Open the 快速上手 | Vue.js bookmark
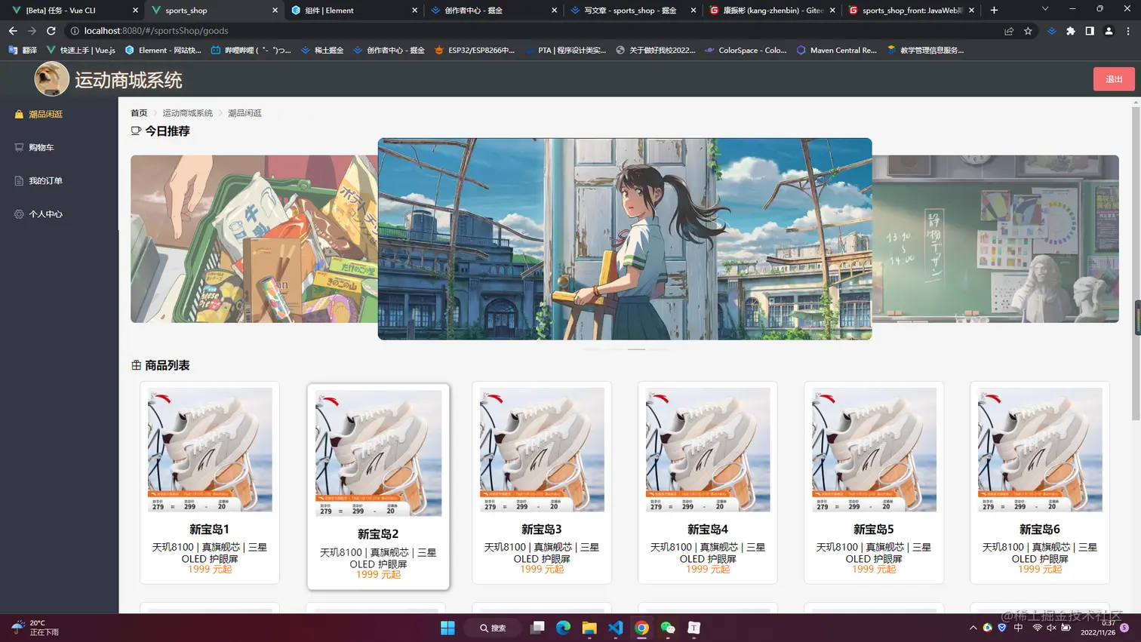This screenshot has width=1141, height=642. pyautogui.click(x=81, y=51)
